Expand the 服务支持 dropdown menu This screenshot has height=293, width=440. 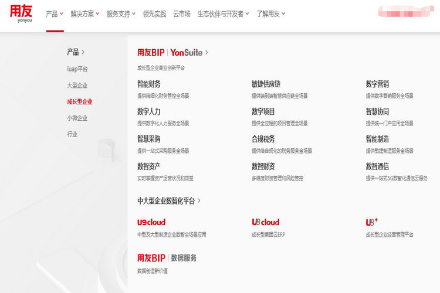(121, 13)
